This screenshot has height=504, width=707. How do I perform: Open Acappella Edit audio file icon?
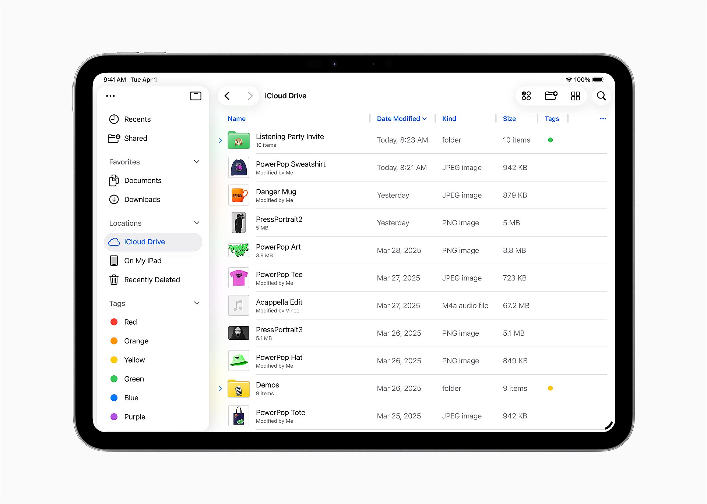pos(239,305)
